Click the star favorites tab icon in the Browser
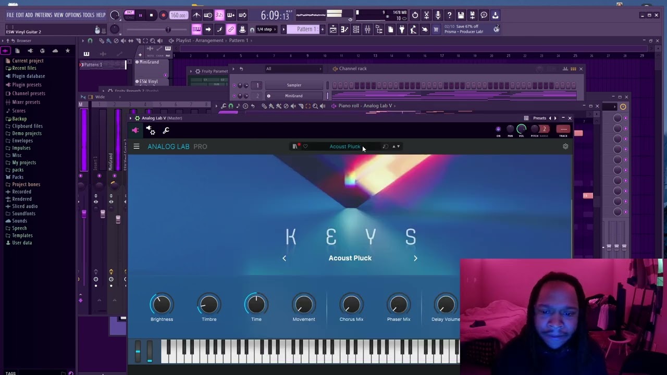 tap(68, 51)
